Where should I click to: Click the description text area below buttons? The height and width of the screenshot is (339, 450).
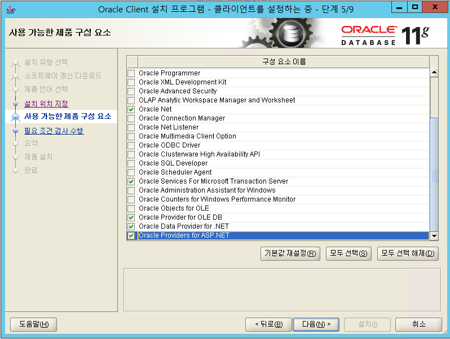(282, 289)
